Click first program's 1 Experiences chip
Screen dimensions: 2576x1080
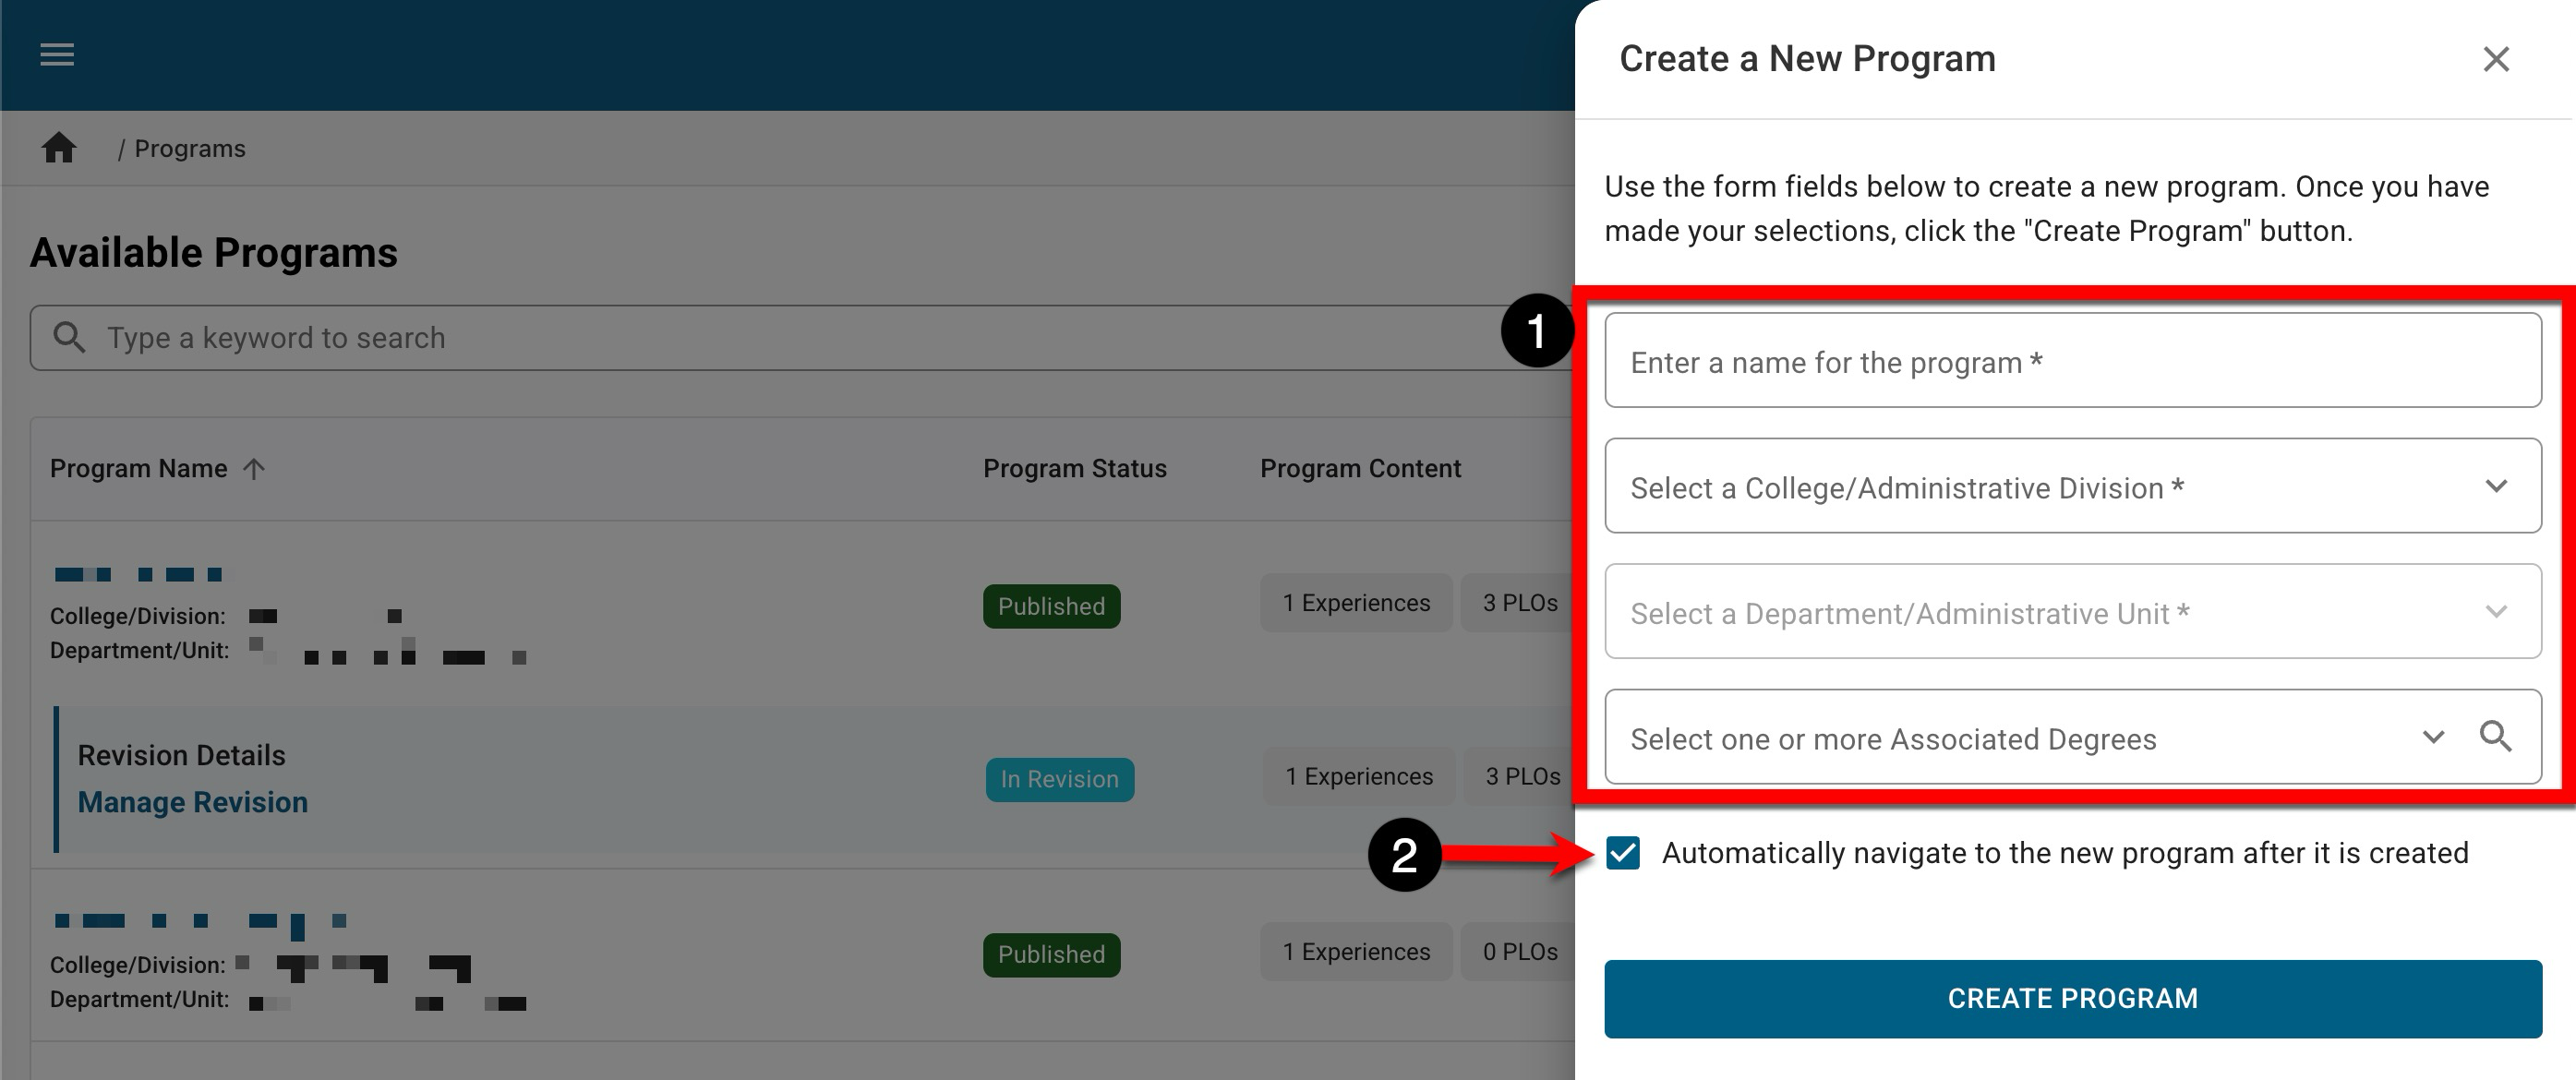click(x=1356, y=603)
